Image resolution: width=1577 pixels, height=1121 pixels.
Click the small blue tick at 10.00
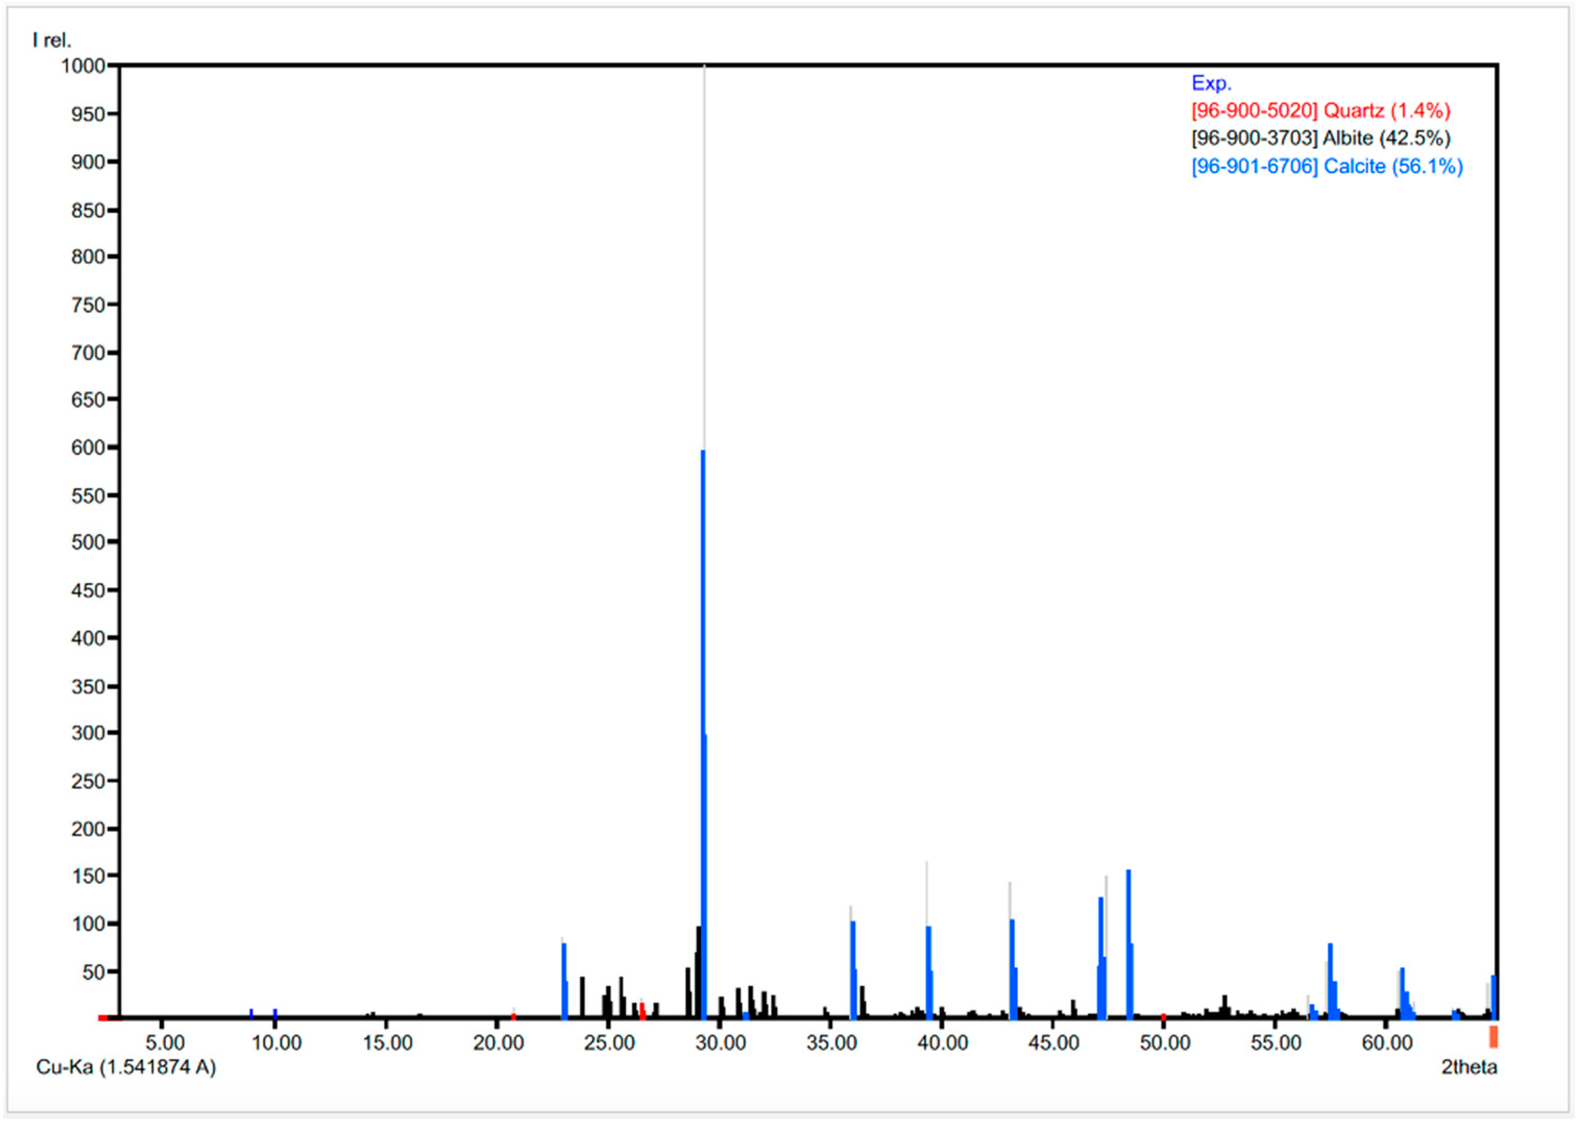275,1013
